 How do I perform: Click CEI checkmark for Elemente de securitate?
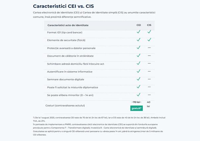[x=139, y=40]
